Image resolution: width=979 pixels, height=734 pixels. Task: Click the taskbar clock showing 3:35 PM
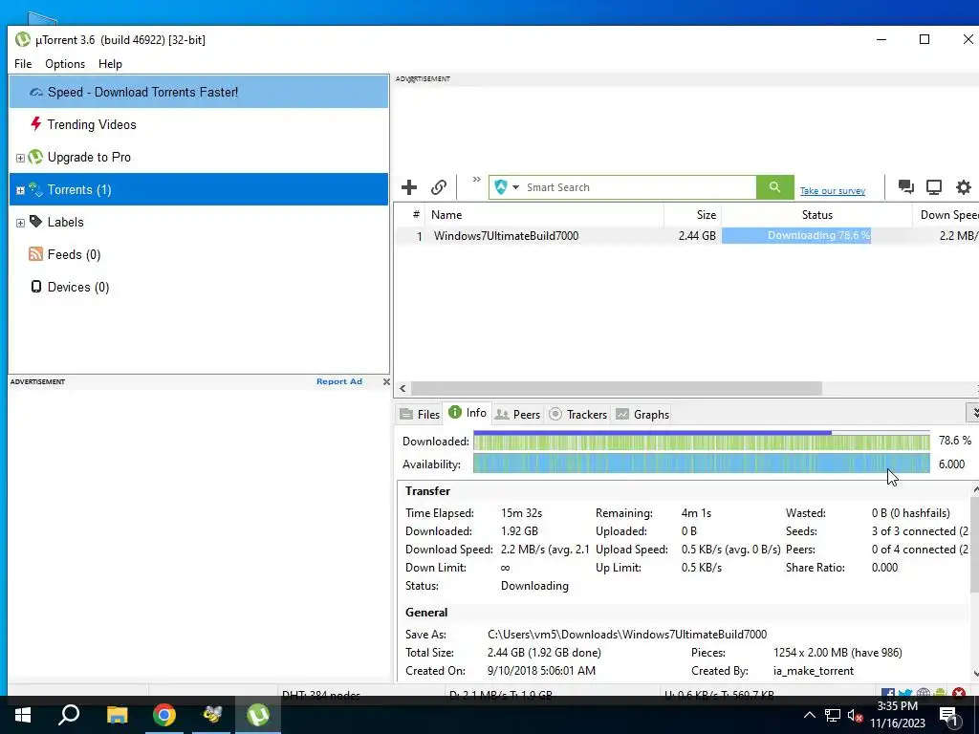(x=897, y=715)
